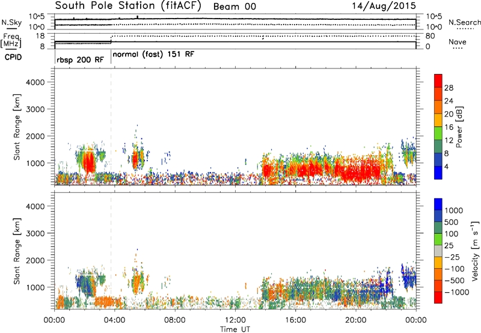This screenshot has height=333, width=481.
Task: Click the 20:00 time axis label
Action: [356, 320]
